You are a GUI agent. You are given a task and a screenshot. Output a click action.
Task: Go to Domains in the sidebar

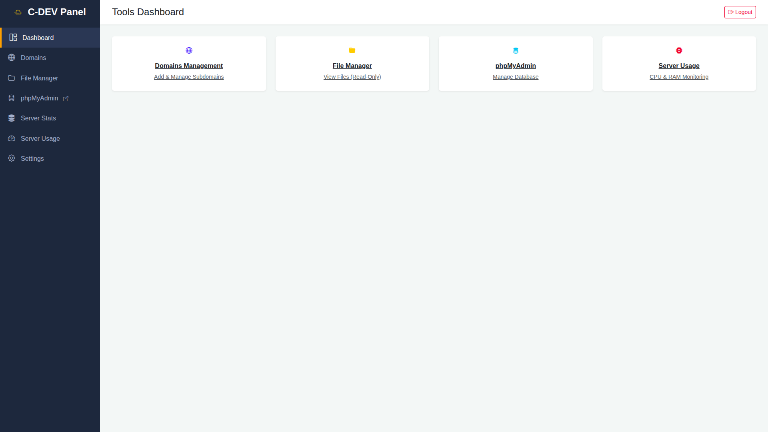pyautogui.click(x=50, y=58)
